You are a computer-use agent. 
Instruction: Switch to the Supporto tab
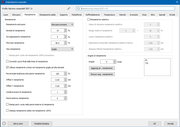(x=63, y=14)
